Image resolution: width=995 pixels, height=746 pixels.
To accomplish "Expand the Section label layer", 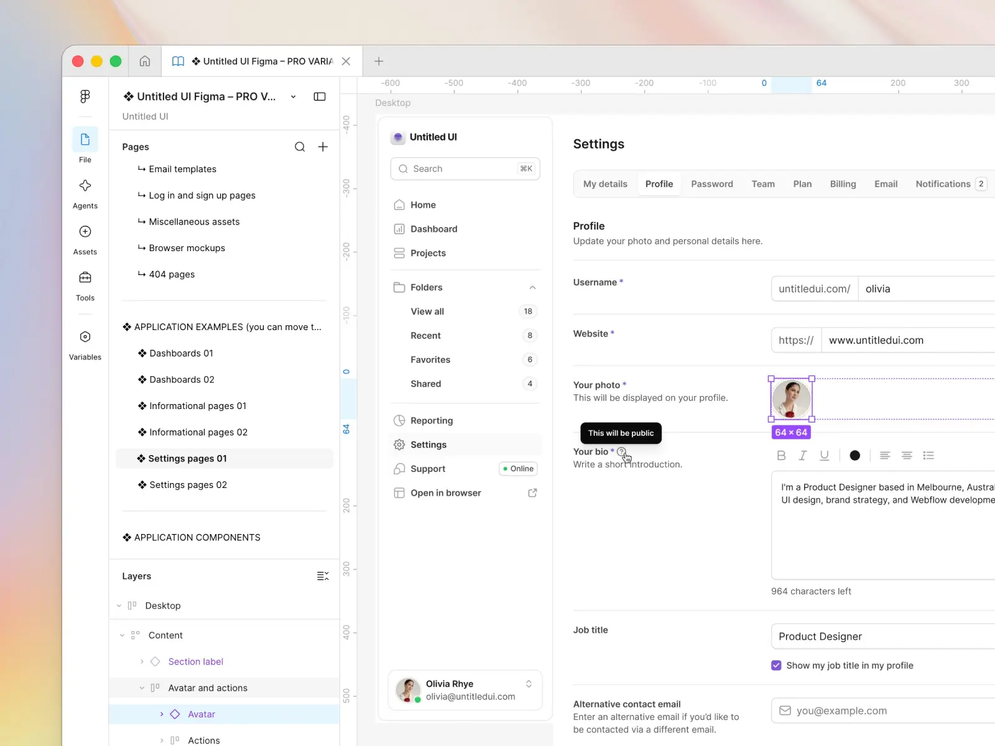I will point(142,661).
